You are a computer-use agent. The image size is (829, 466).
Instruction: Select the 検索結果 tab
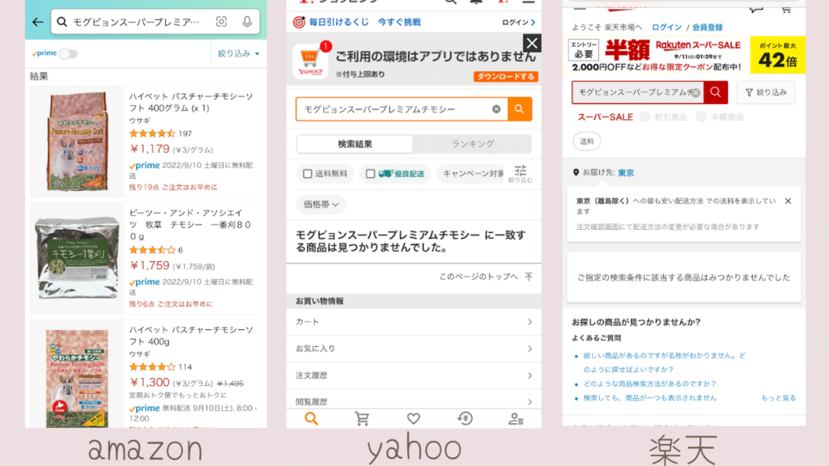pyautogui.click(x=355, y=144)
